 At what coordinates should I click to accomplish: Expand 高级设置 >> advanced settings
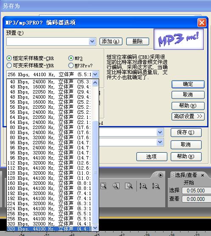click(188, 116)
